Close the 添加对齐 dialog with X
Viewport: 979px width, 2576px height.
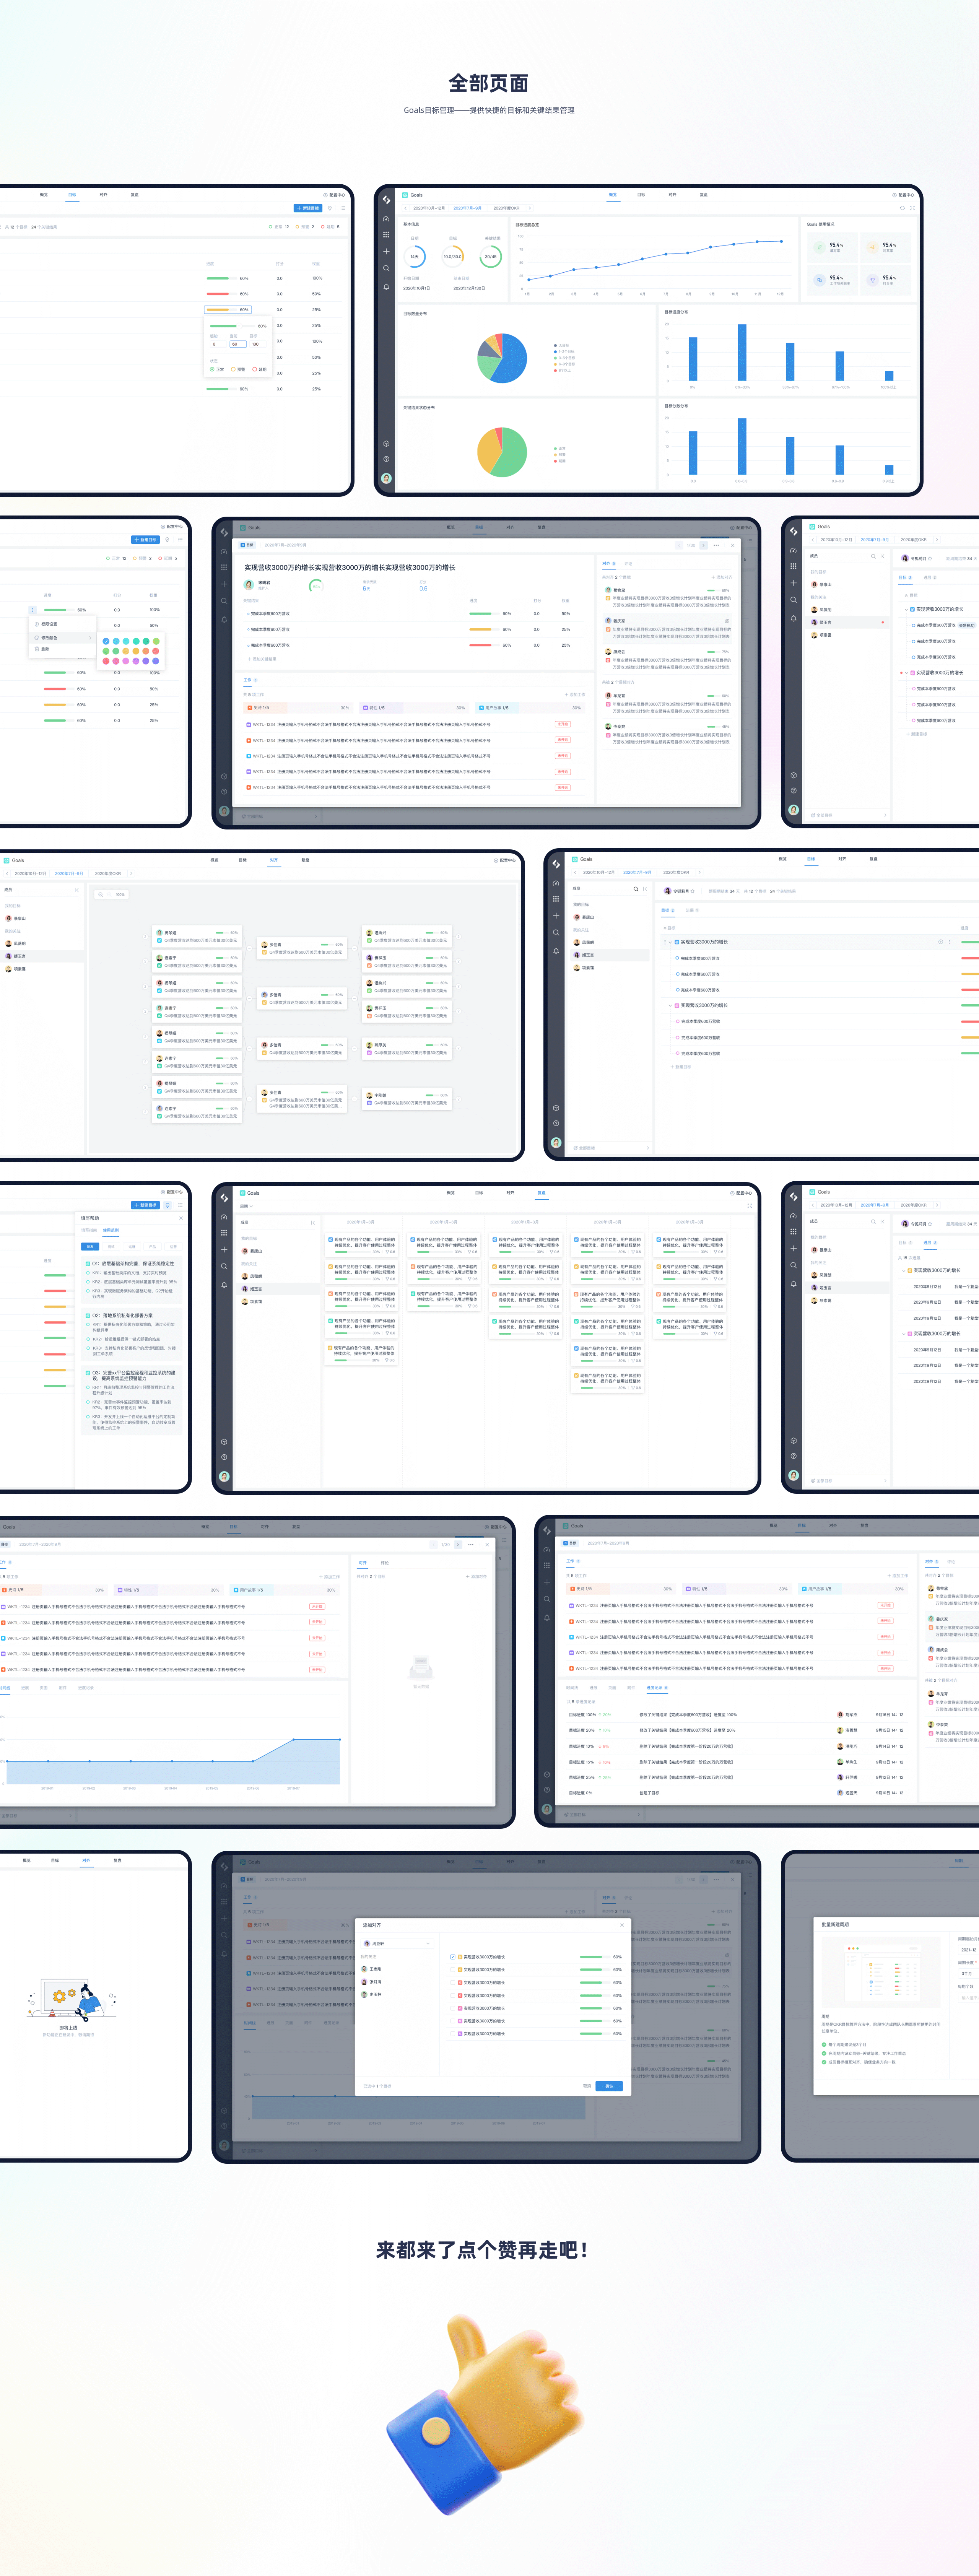(x=622, y=1925)
